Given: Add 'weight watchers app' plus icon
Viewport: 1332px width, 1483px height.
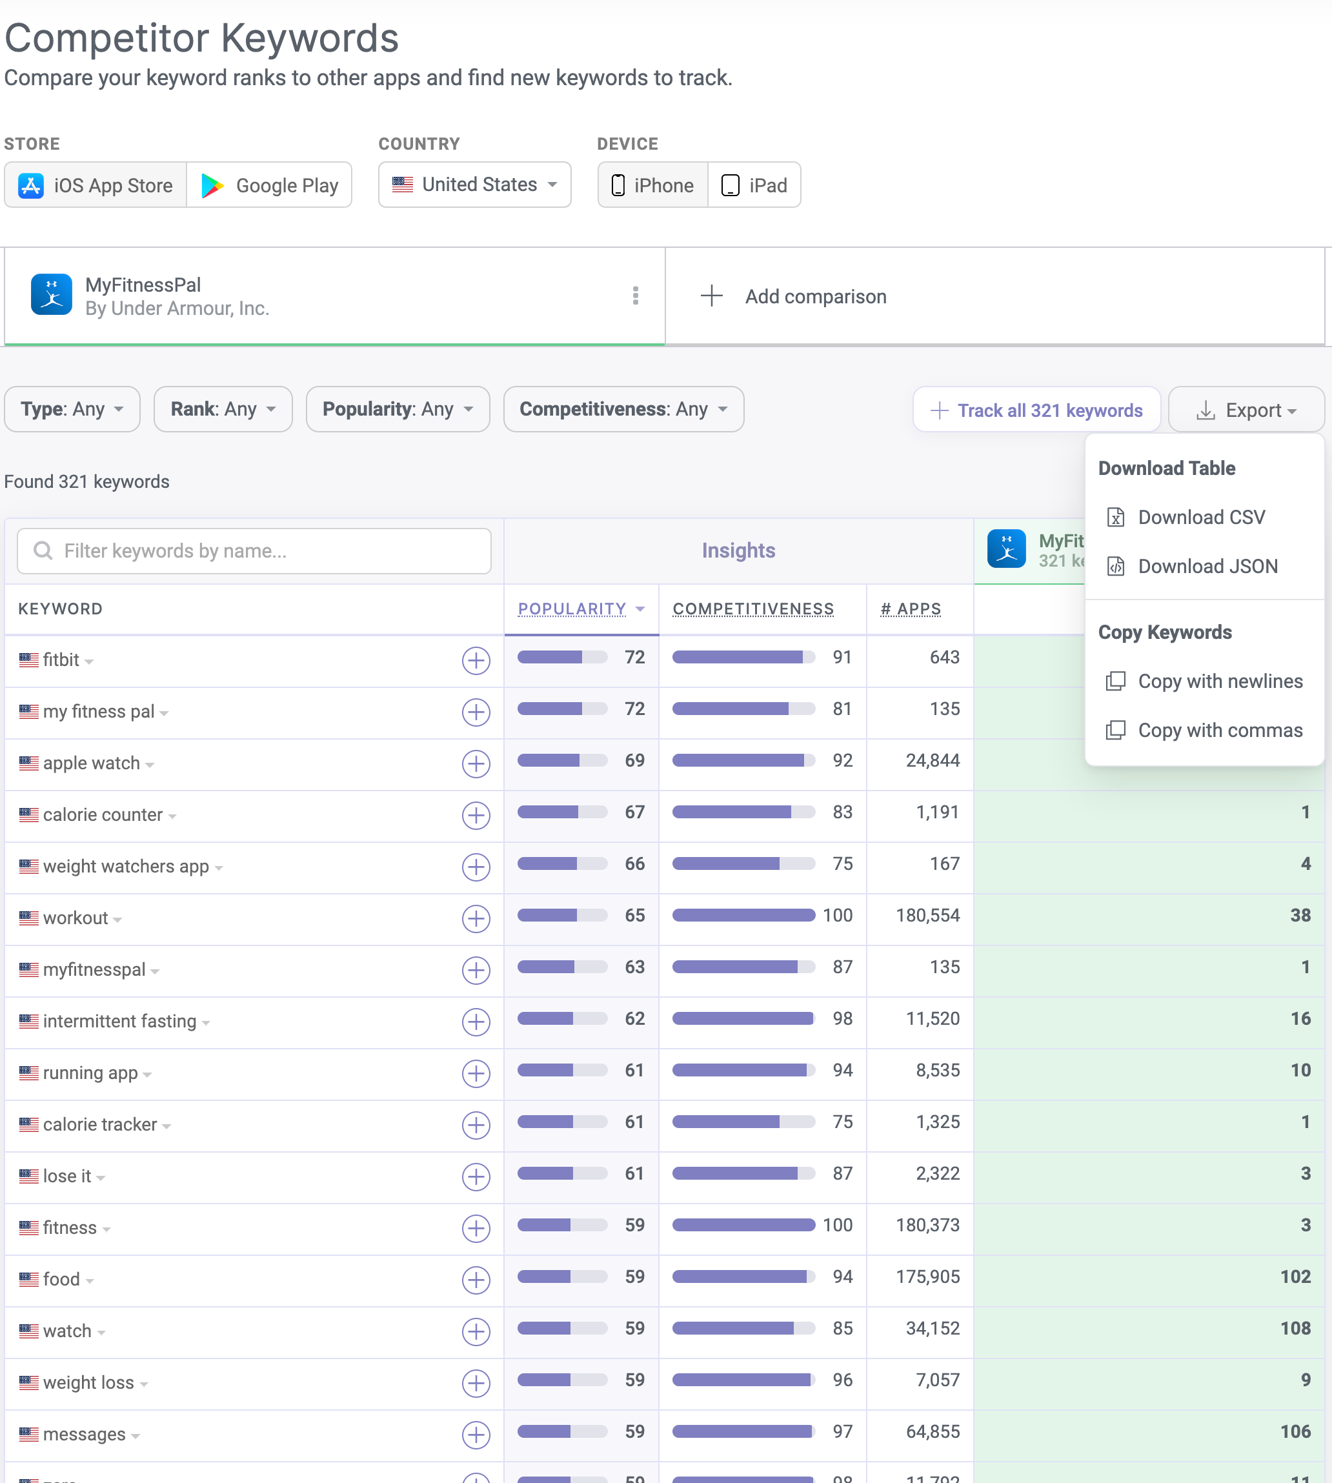Looking at the screenshot, I should coord(476,867).
